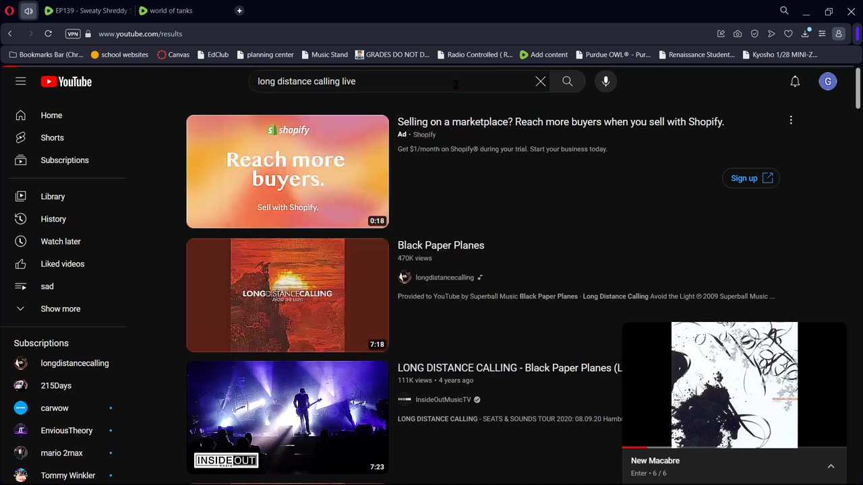Click the search magnifier button
The height and width of the screenshot is (485, 863).
567,82
